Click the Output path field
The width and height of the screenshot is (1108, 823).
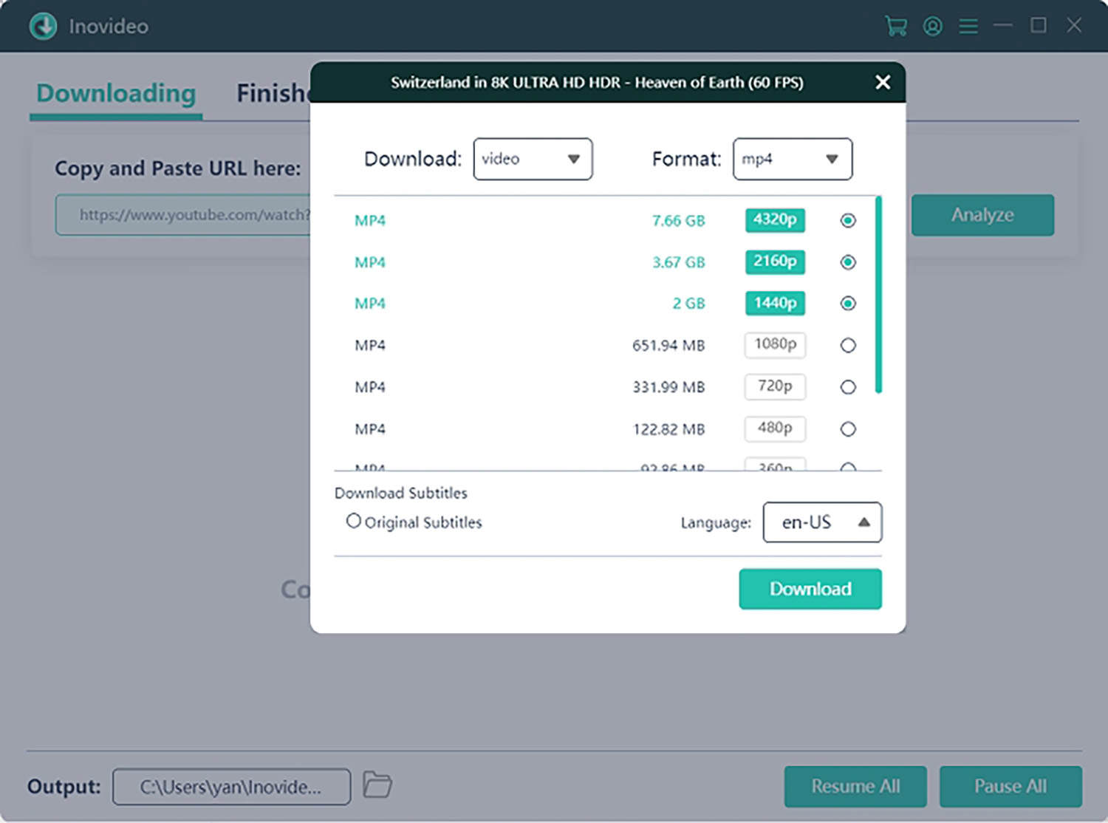231,787
